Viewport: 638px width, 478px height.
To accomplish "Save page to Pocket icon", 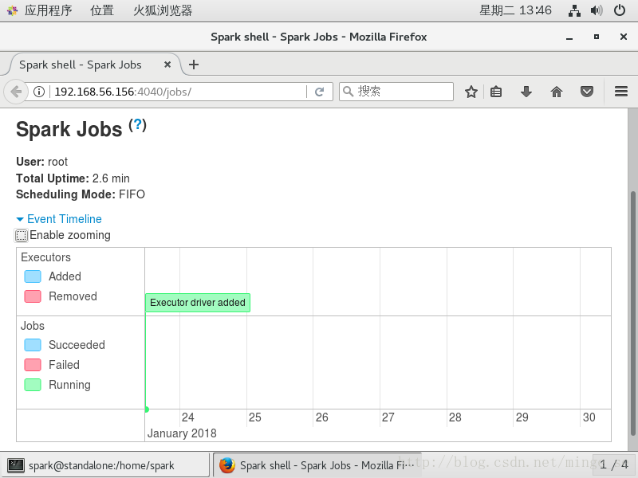I will pyautogui.click(x=587, y=92).
